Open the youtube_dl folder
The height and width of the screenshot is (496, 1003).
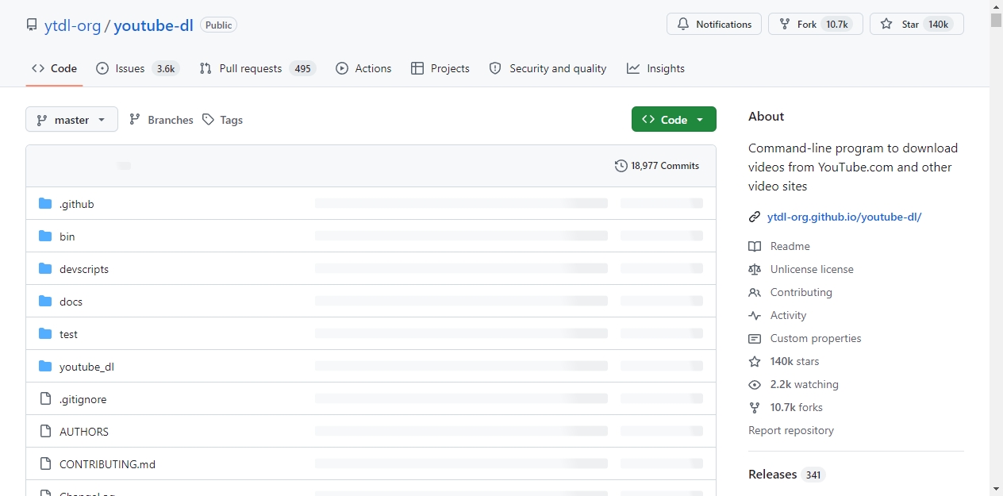coord(86,367)
